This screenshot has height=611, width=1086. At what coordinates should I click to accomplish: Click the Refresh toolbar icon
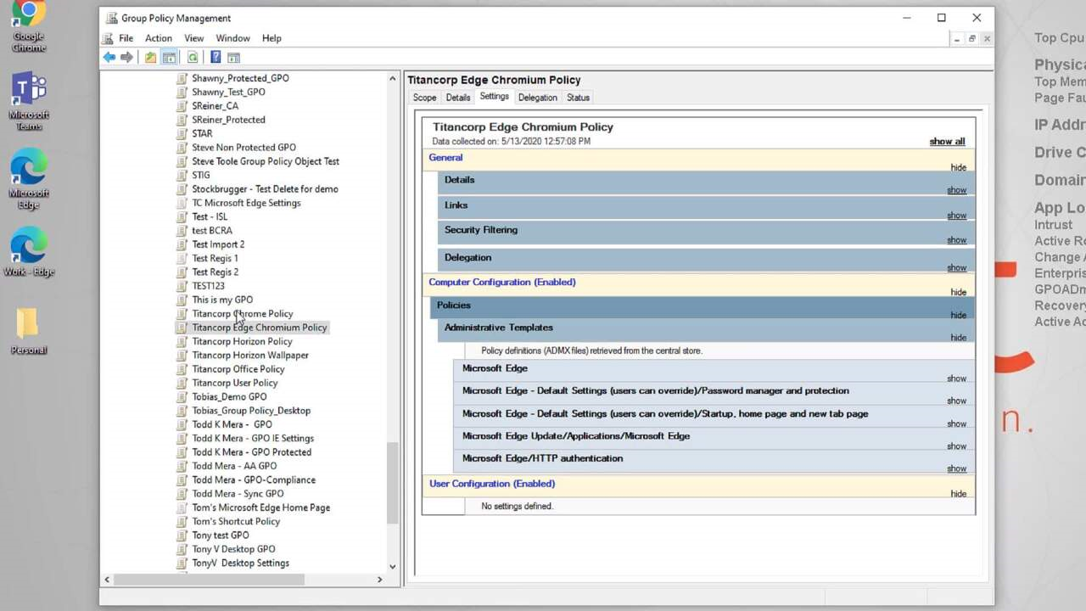click(x=193, y=57)
